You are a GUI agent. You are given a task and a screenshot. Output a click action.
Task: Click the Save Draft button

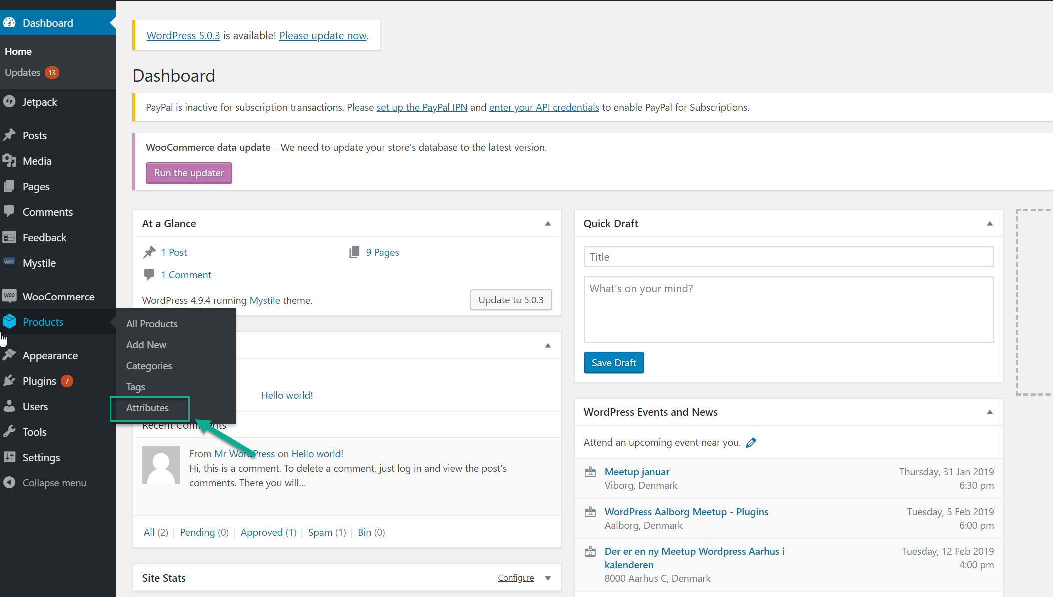pos(614,363)
